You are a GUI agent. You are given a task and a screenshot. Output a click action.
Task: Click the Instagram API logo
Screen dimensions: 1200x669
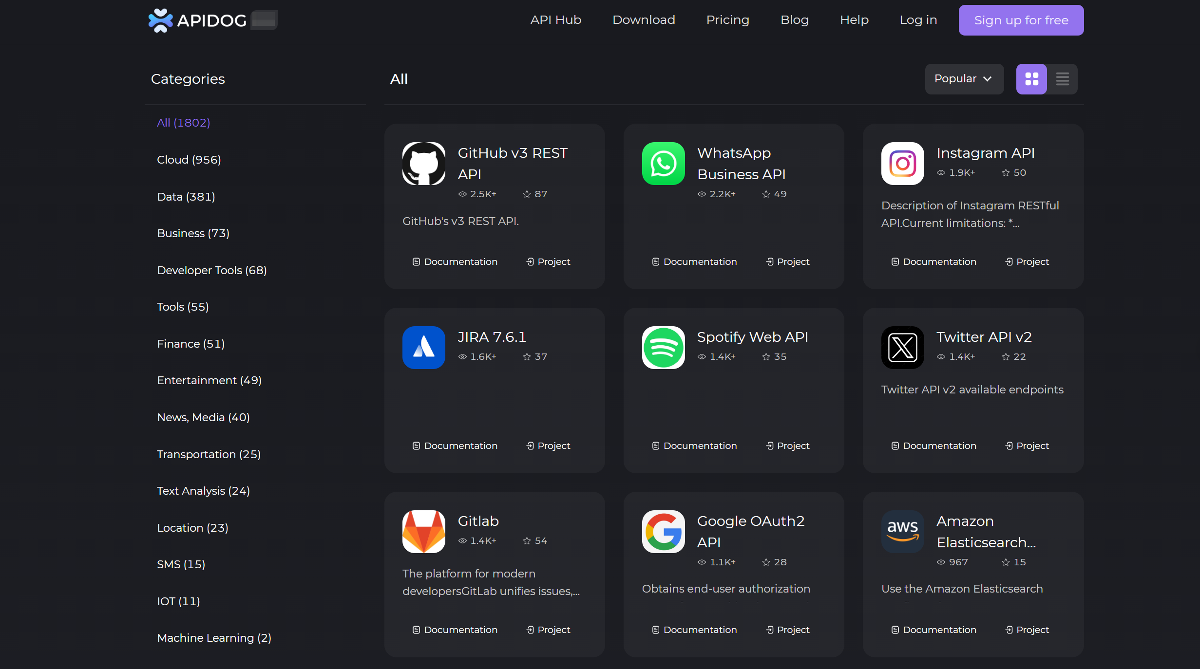point(902,164)
